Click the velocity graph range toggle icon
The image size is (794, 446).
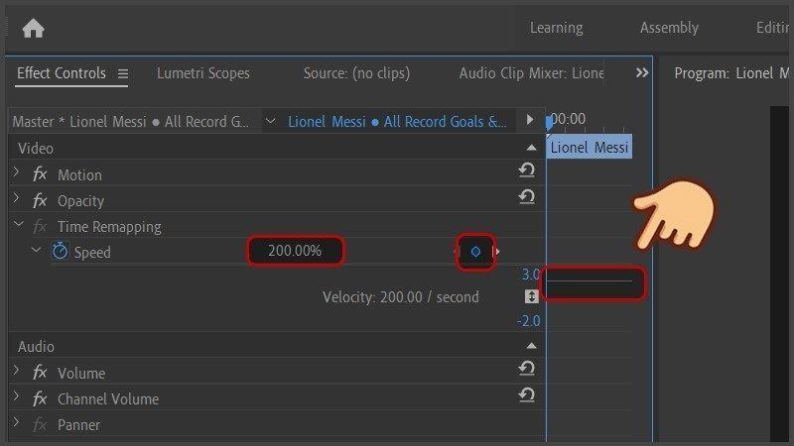tap(531, 296)
